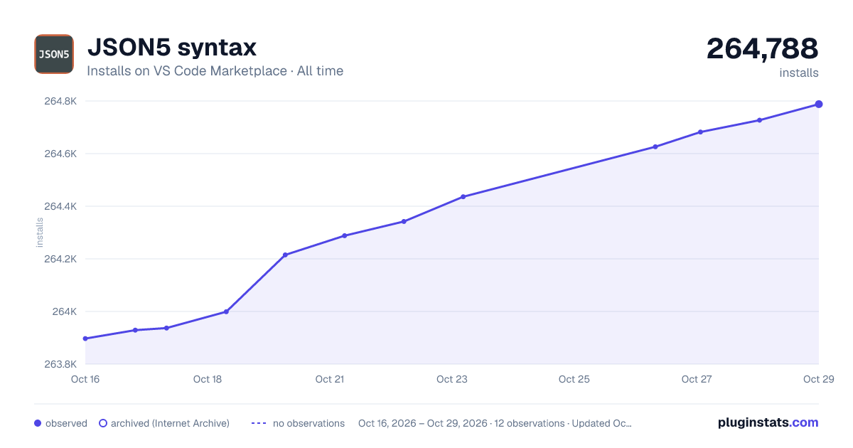Image resolution: width=853 pixels, height=448 pixels.
Task: Click the 264.6K y-axis label
Action: click(60, 154)
